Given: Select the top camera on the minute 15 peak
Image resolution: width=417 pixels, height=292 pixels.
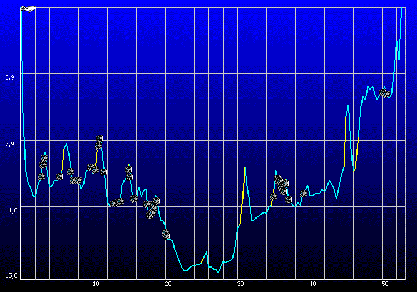Looking at the screenshot, I should click(x=129, y=170).
